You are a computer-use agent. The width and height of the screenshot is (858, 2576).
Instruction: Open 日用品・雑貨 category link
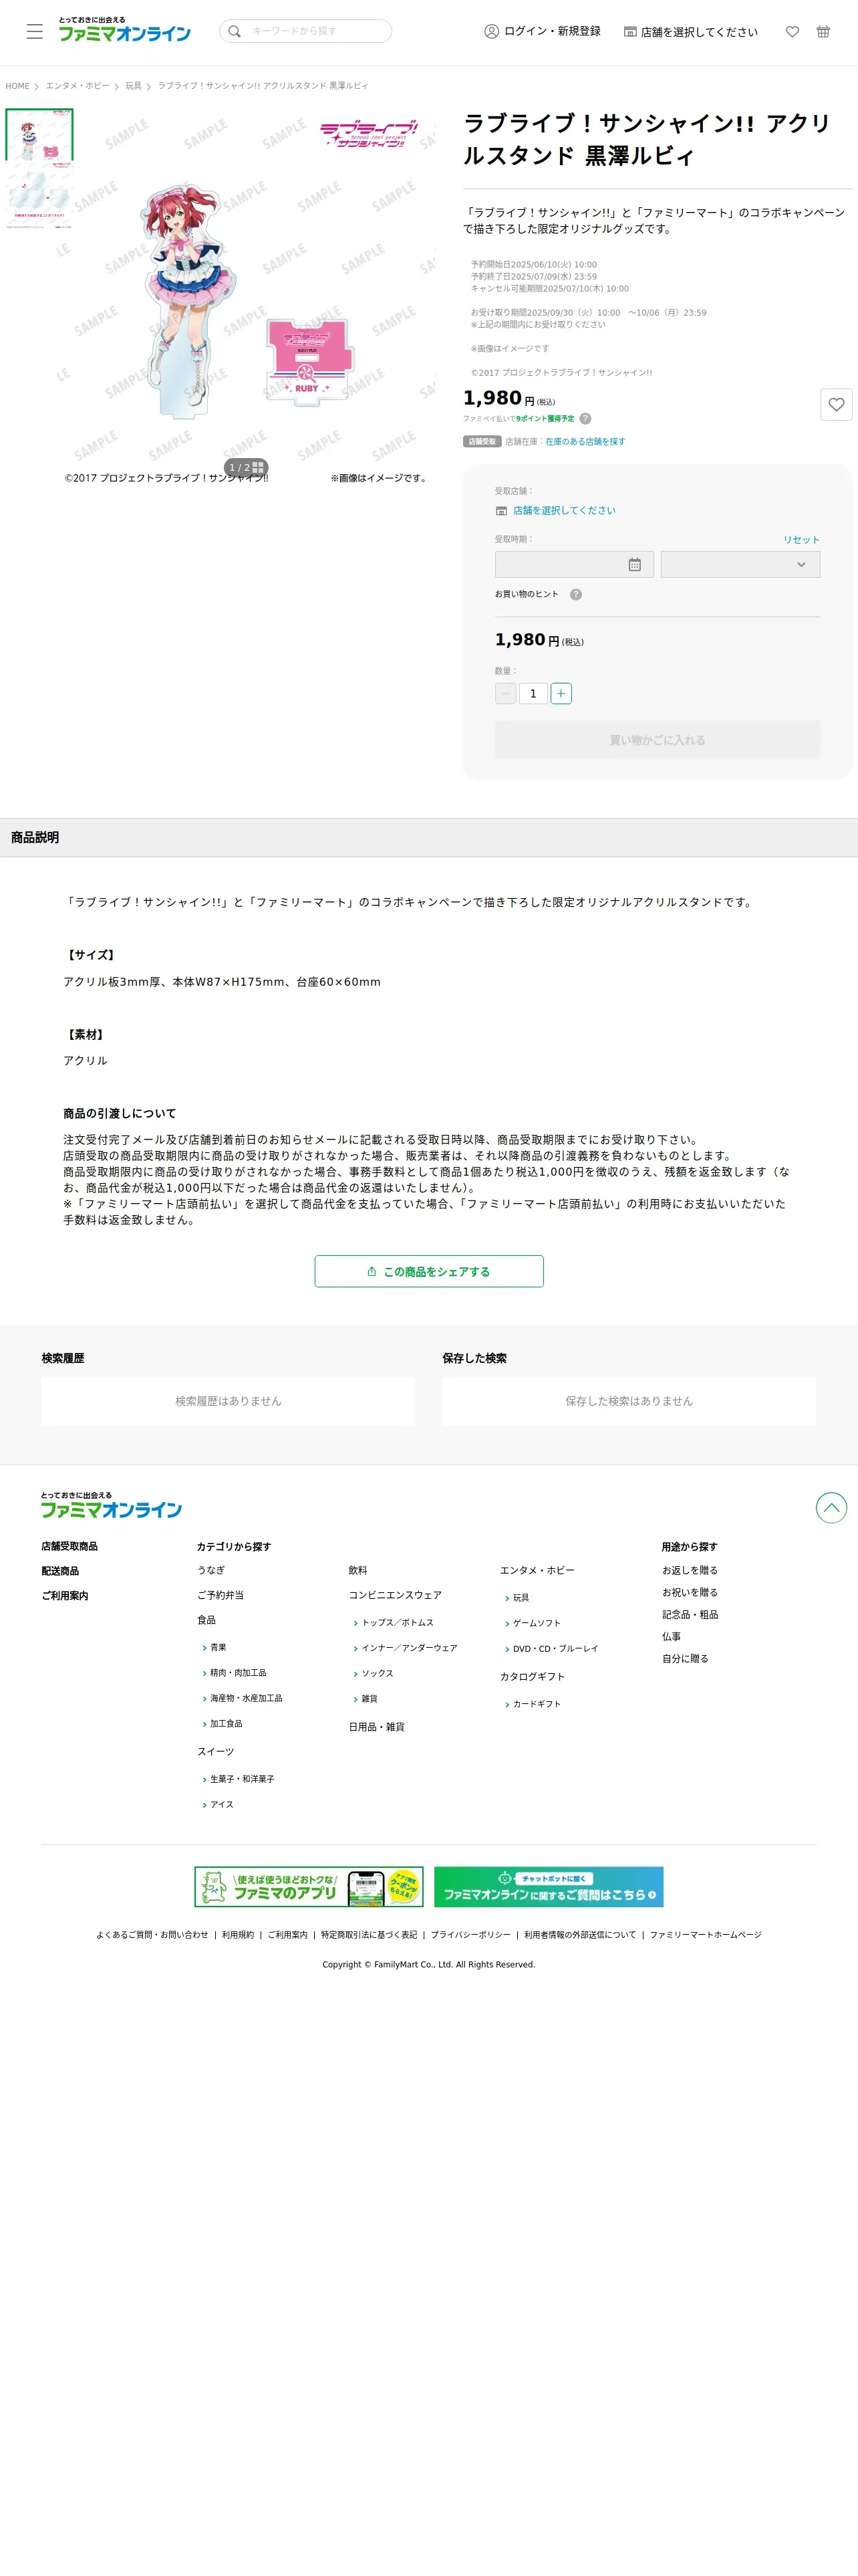pos(377,1727)
